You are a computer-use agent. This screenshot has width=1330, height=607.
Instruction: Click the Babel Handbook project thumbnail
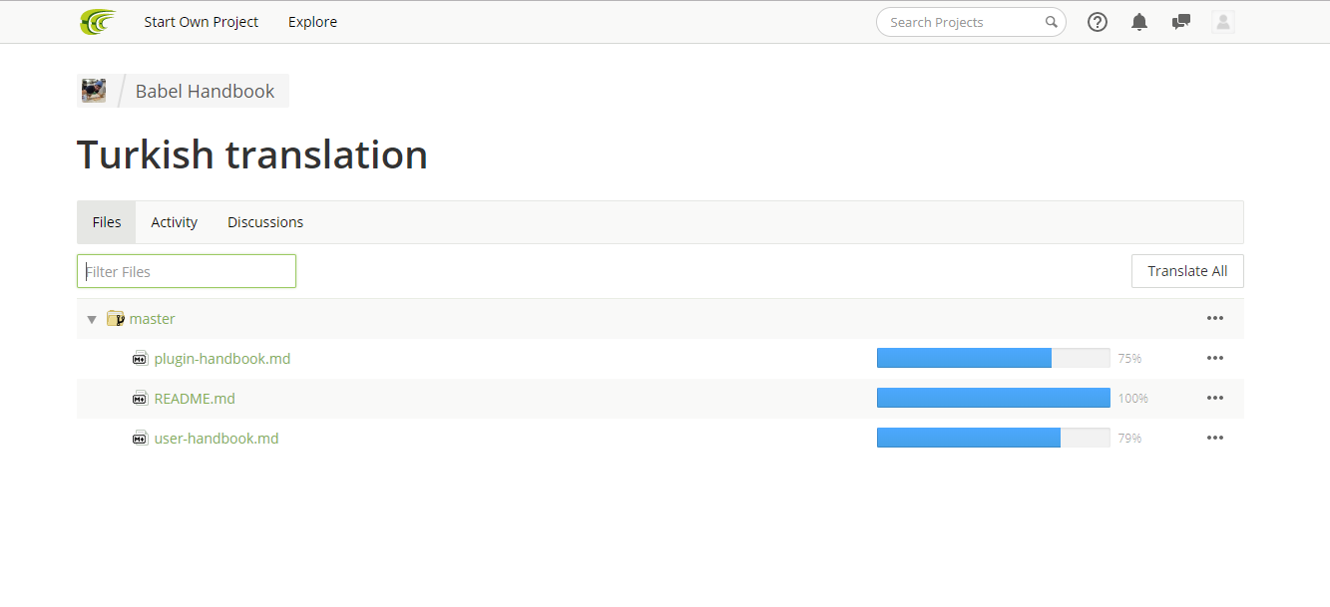pos(94,91)
